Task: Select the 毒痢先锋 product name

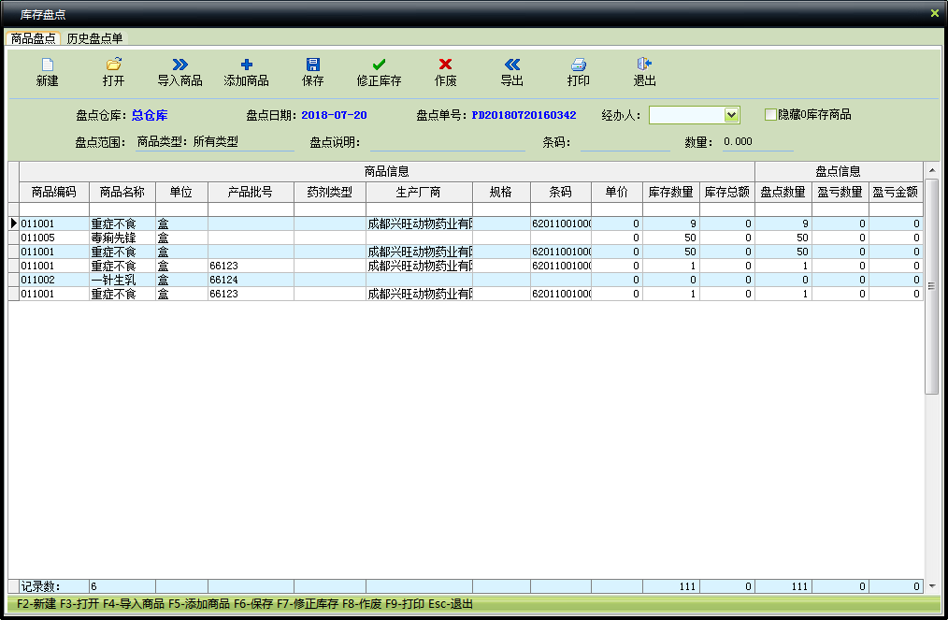Action: [x=122, y=238]
